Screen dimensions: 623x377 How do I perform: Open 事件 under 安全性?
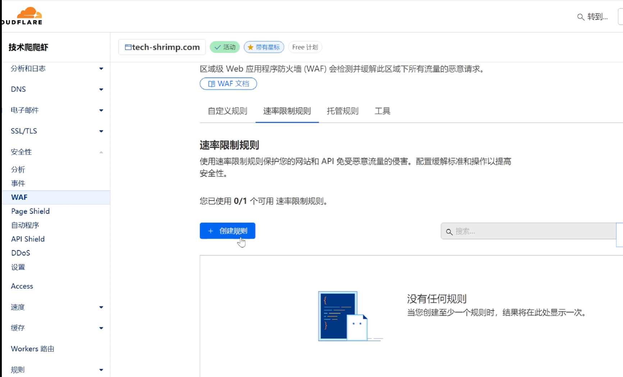[x=18, y=183]
